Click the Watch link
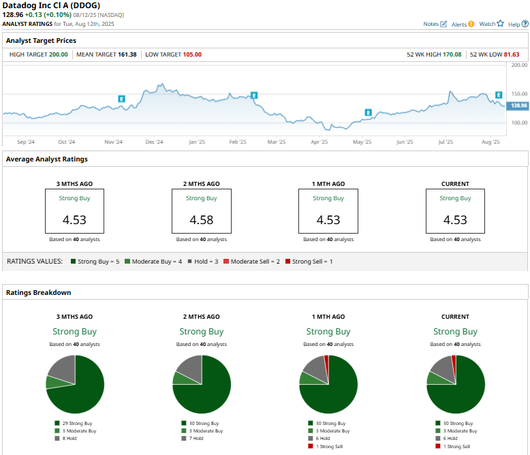 [487, 24]
